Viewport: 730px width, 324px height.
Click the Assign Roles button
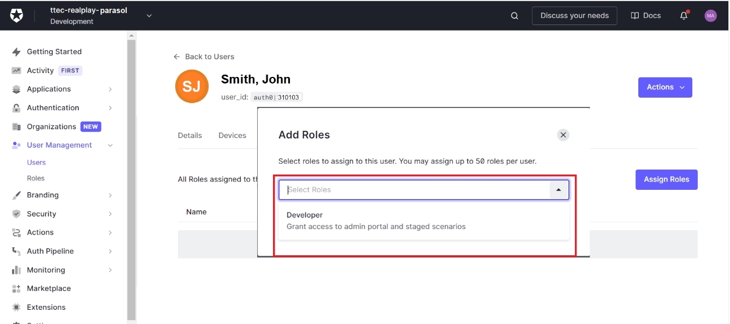tap(666, 179)
